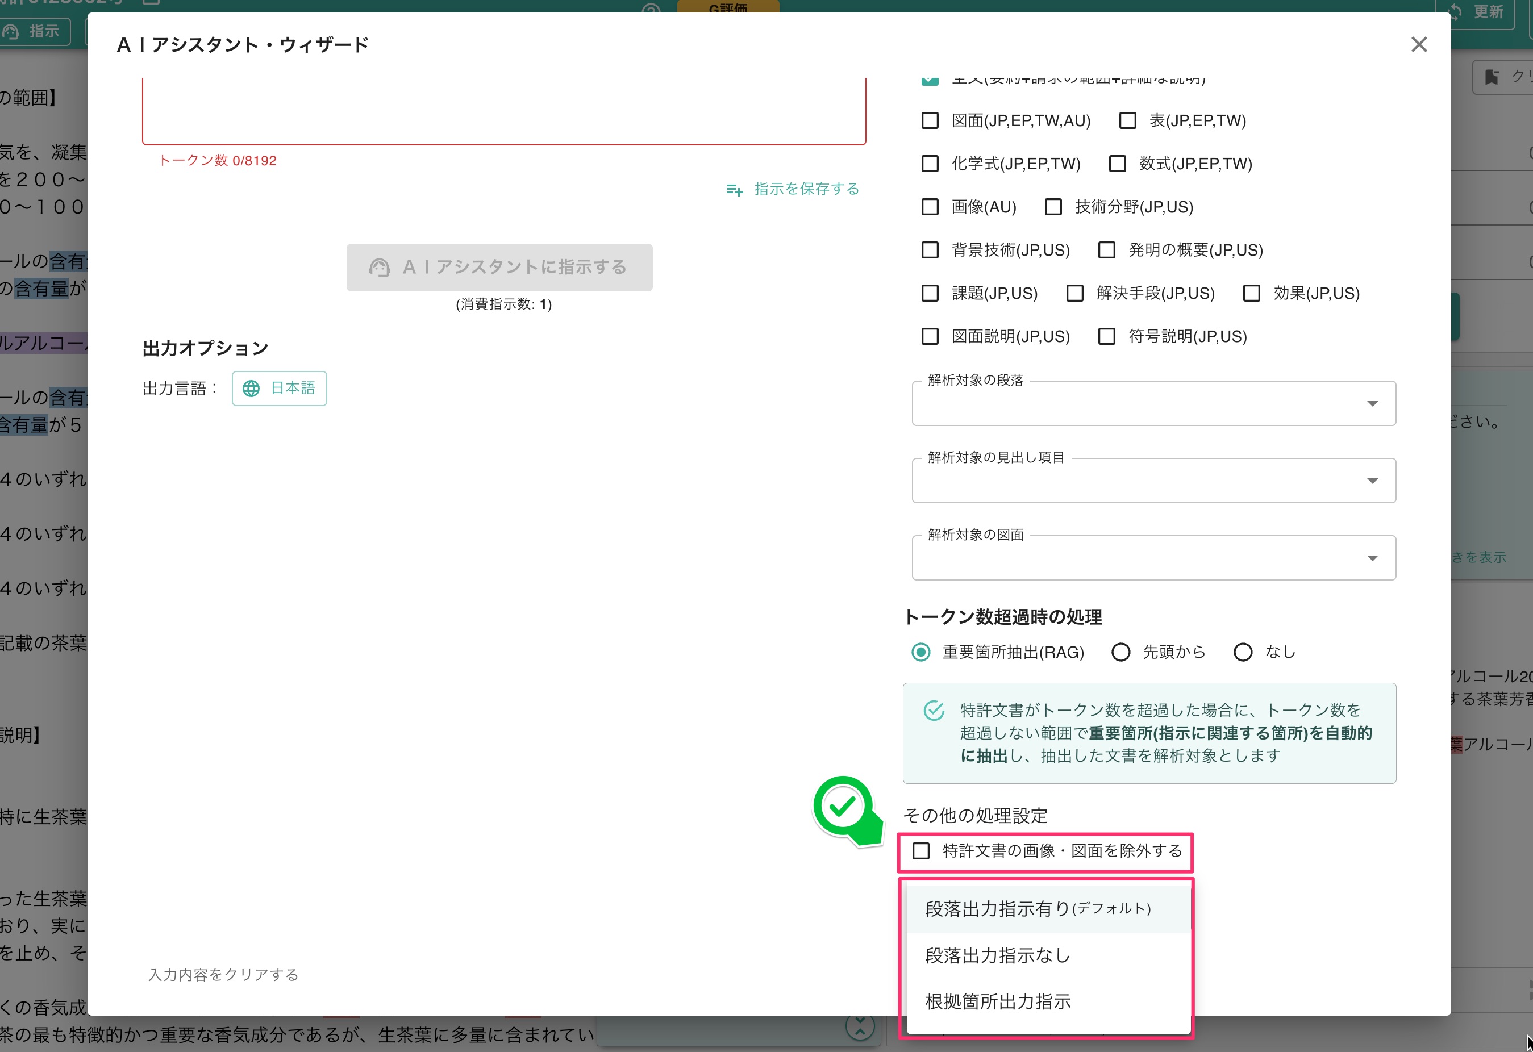Pick 根拠箇所出力指示 from the list

coord(1048,1002)
